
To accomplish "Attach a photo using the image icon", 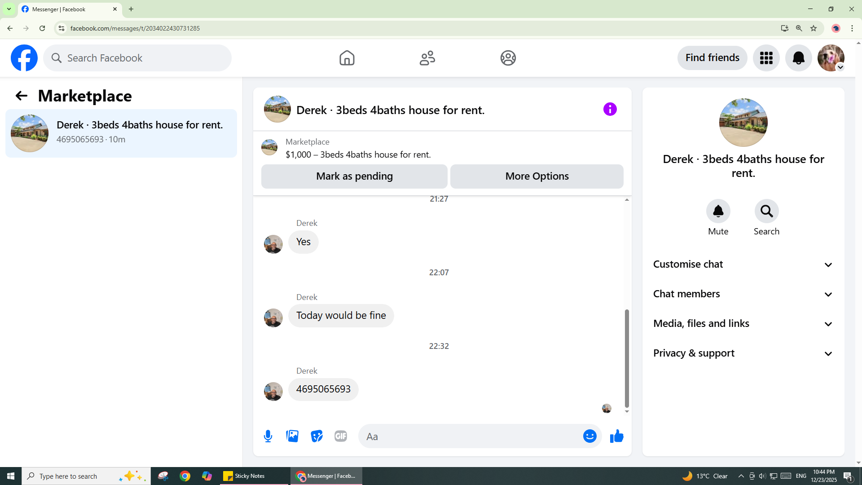I will pos(292,436).
